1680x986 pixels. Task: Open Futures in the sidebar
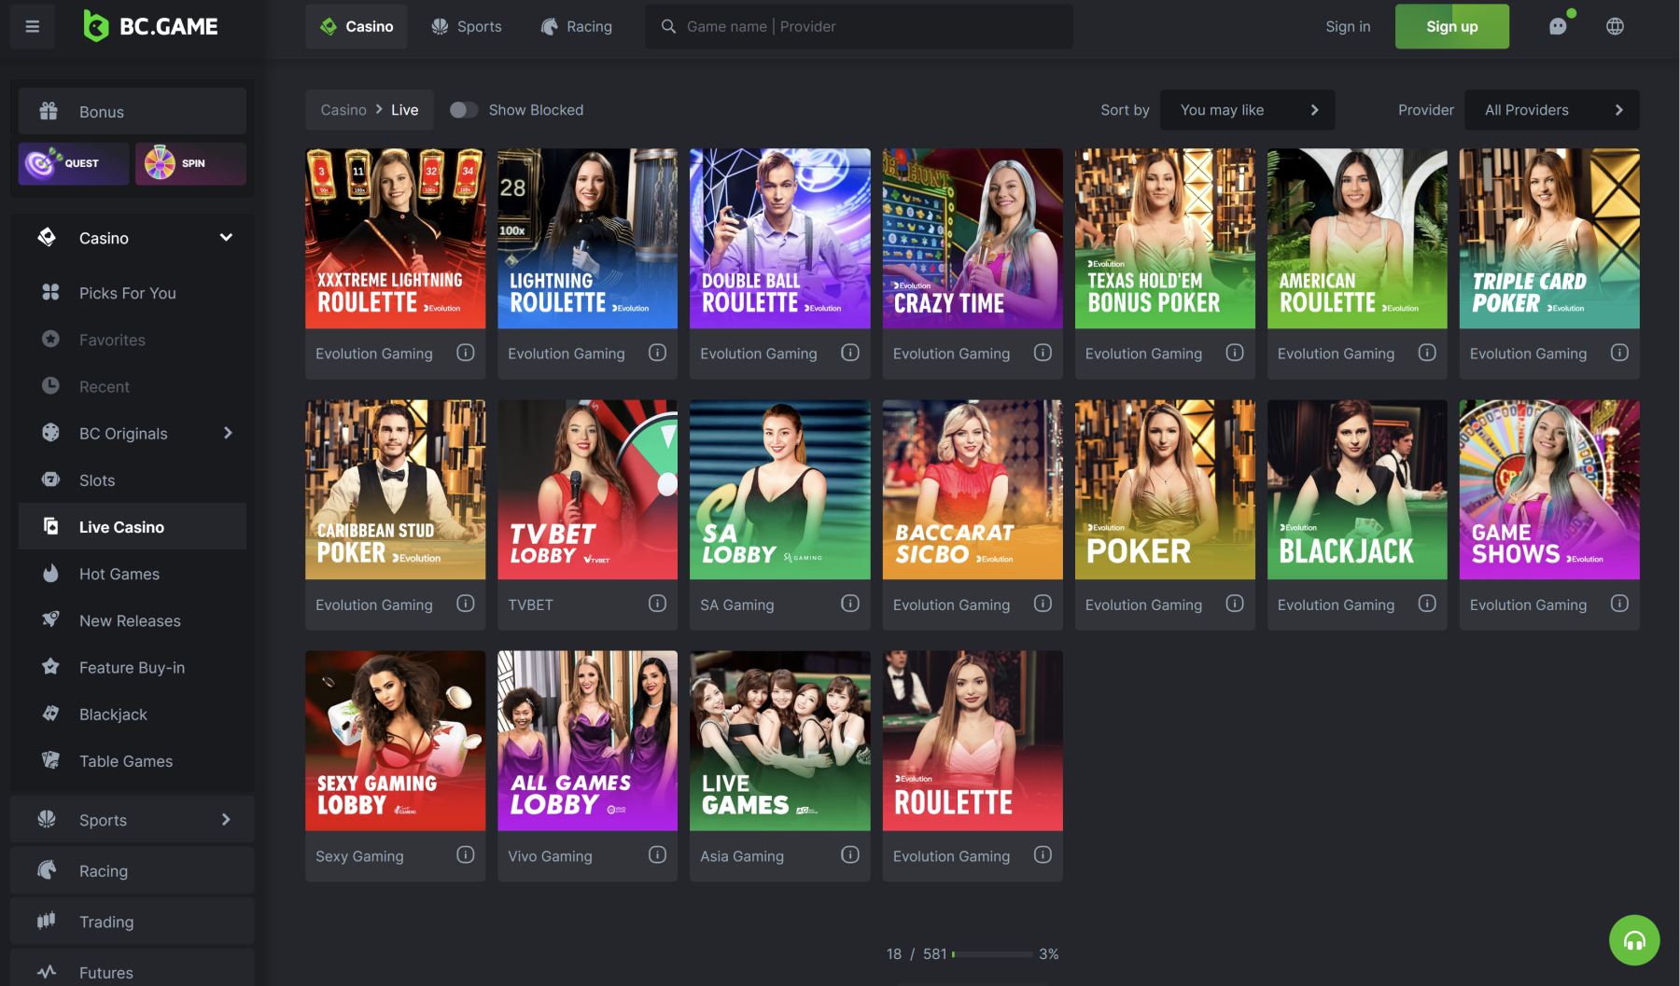[x=133, y=970]
